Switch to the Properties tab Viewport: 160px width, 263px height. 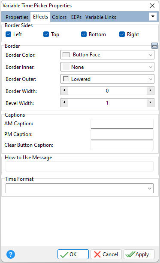click(x=17, y=17)
